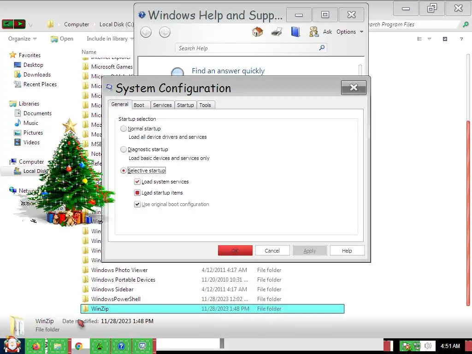The width and height of the screenshot is (472, 354).
Task: Click the Explorer back navigation arrow
Action: (8, 24)
